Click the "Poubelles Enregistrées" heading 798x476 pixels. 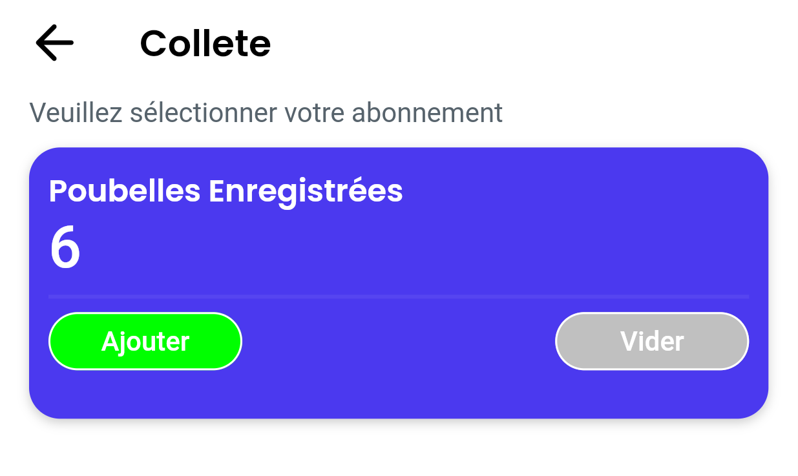(226, 191)
